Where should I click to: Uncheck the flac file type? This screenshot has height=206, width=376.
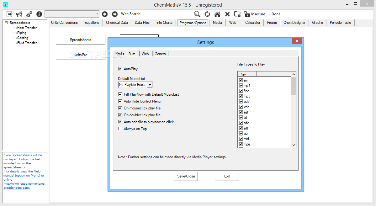point(241,91)
